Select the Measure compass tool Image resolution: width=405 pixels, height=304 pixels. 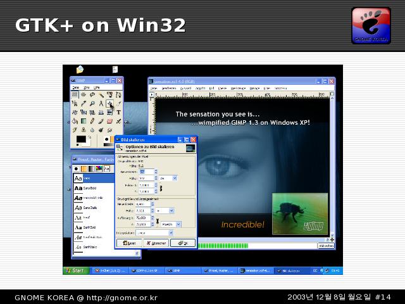click(101, 104)
